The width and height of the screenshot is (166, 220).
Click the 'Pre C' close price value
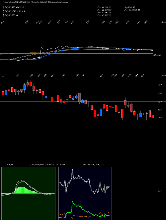coord(104,15)
